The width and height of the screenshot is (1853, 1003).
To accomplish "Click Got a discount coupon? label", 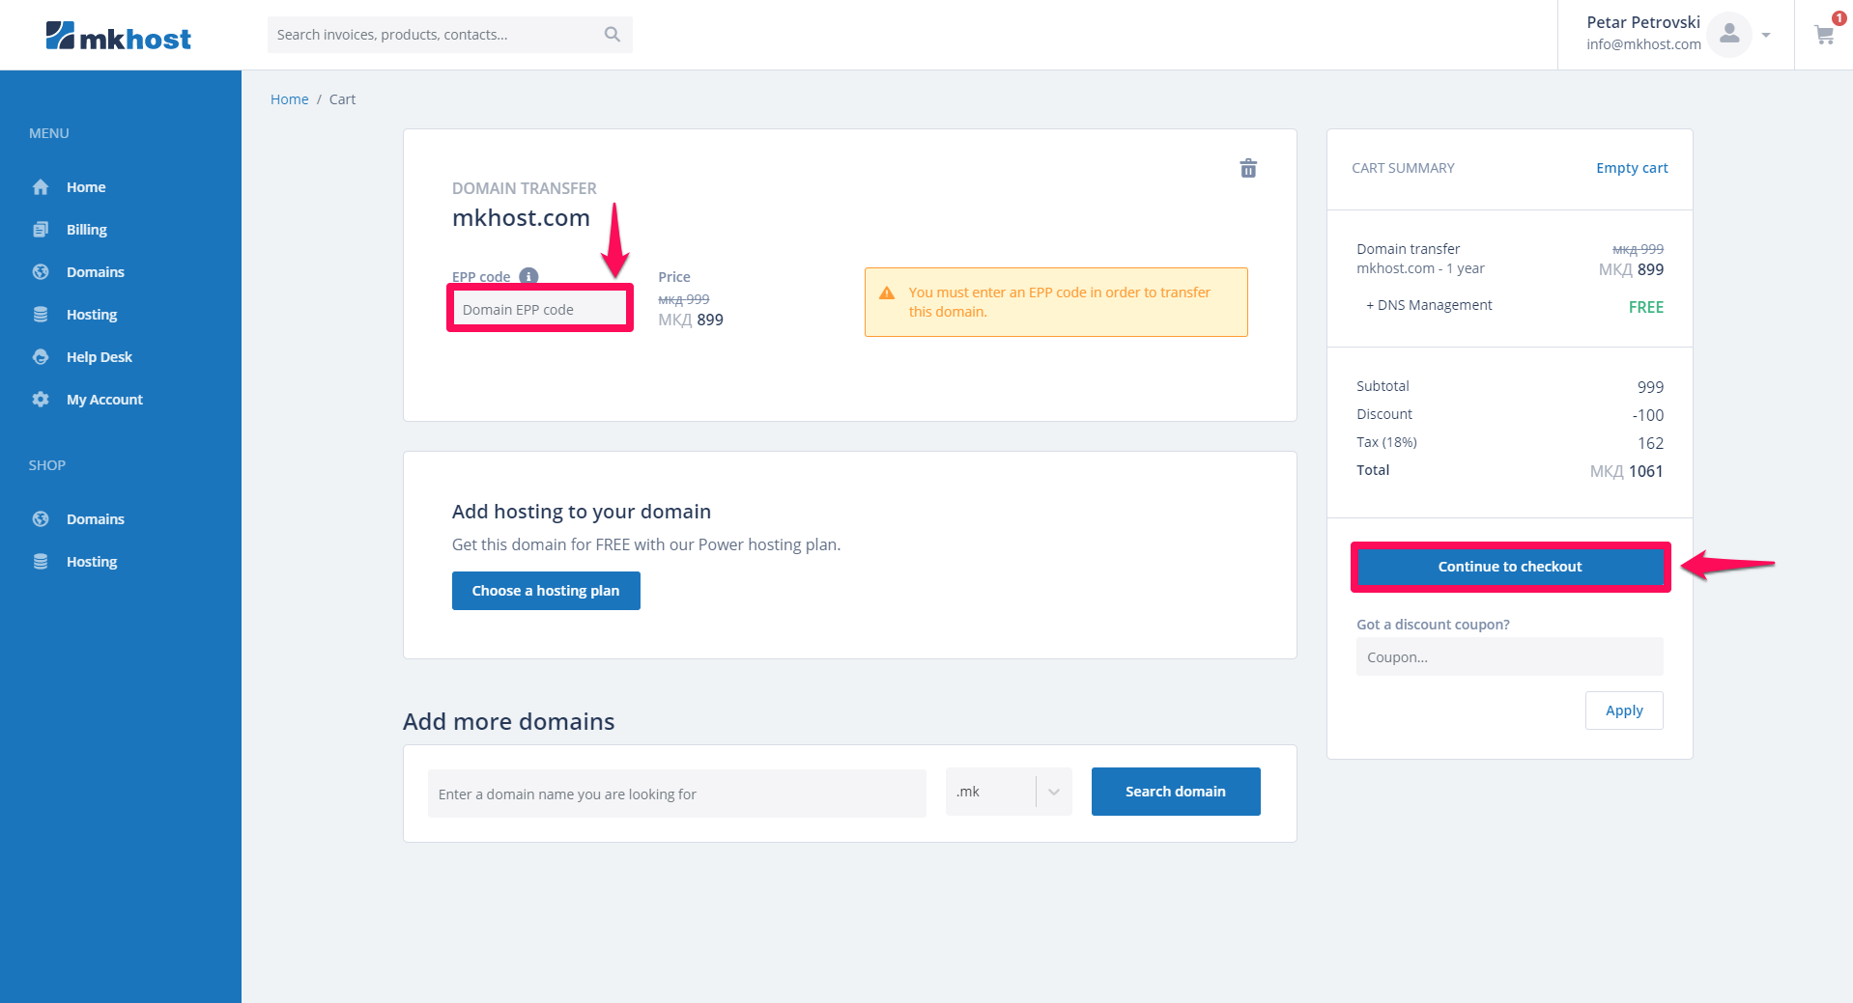I will coord(1433,625).
